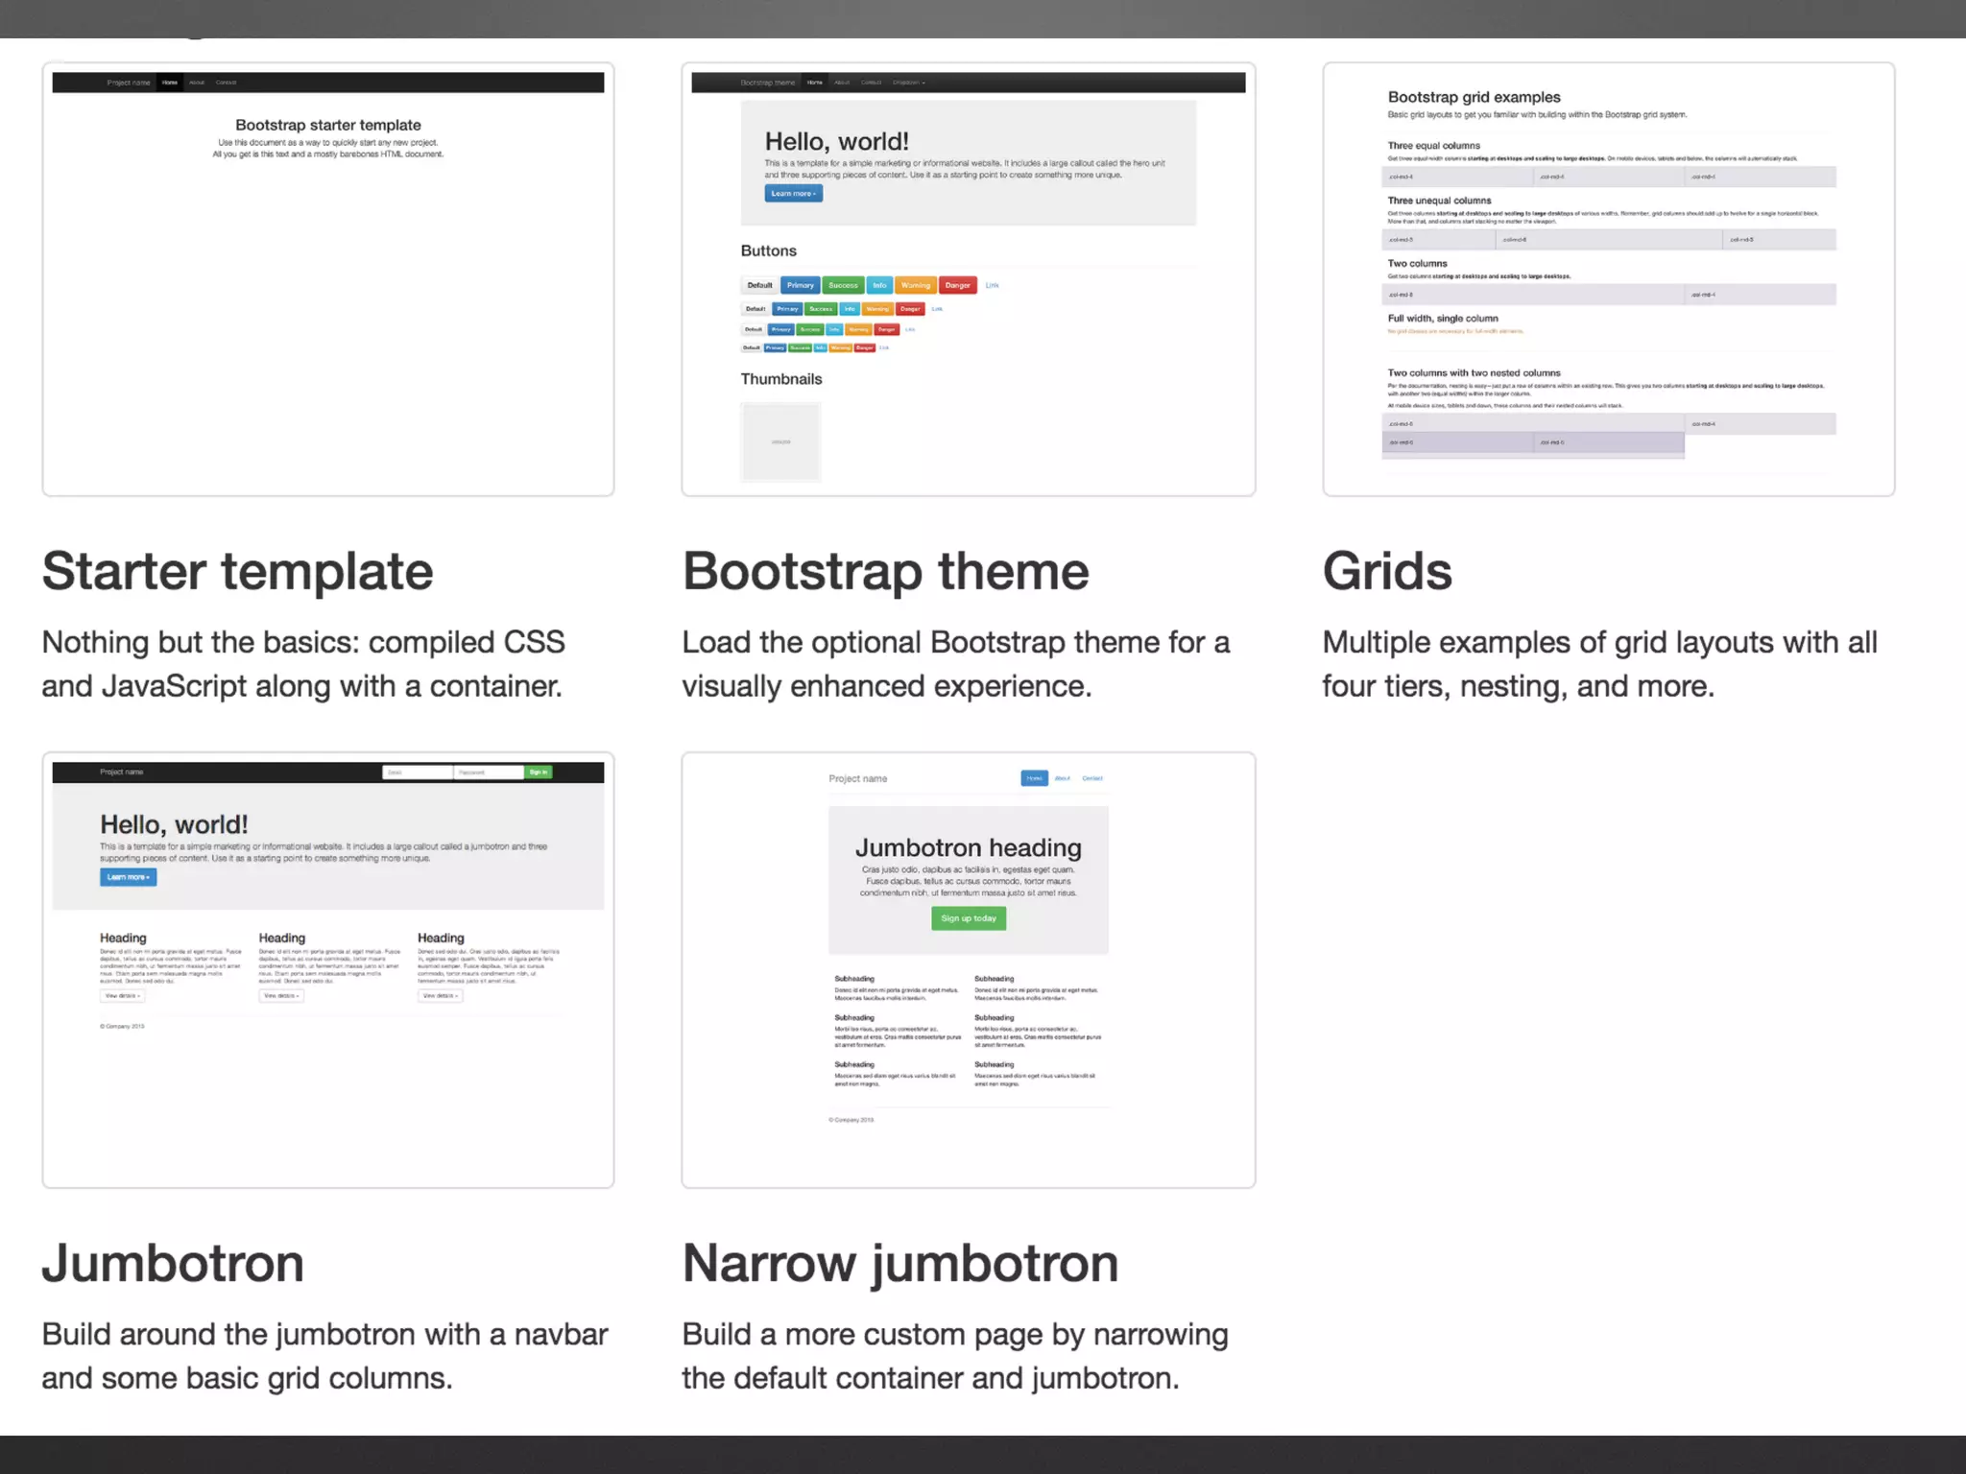Viewport: 1966px width, 1474px height.
Task: Open the Grids example preview thumbnail
Action: coord(1608,278)
